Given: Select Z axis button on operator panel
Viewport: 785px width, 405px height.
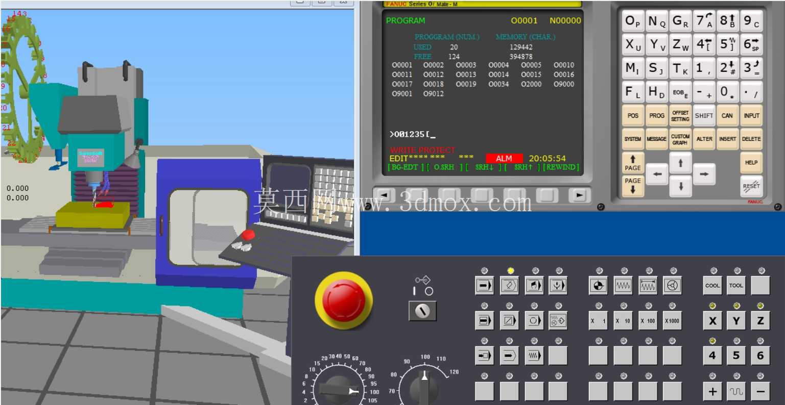Looking at the screenshot, I should coord(760,321).
